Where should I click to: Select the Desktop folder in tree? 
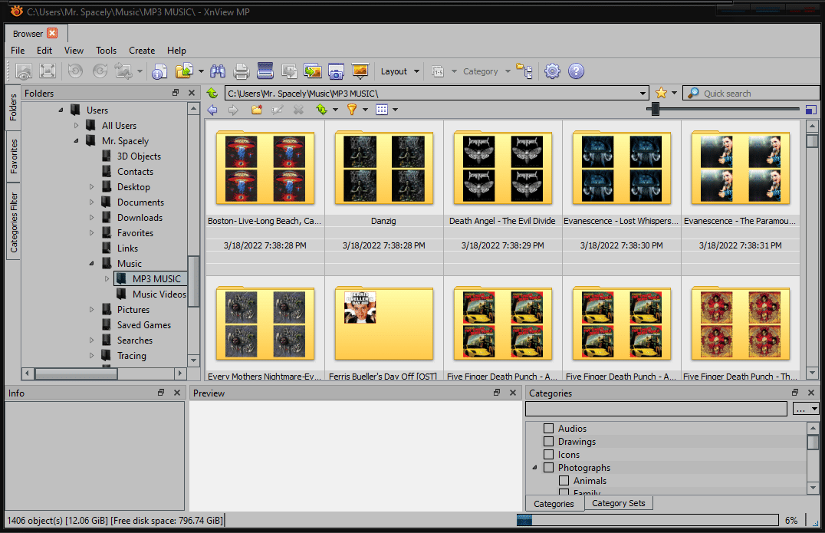pos(133,187)
